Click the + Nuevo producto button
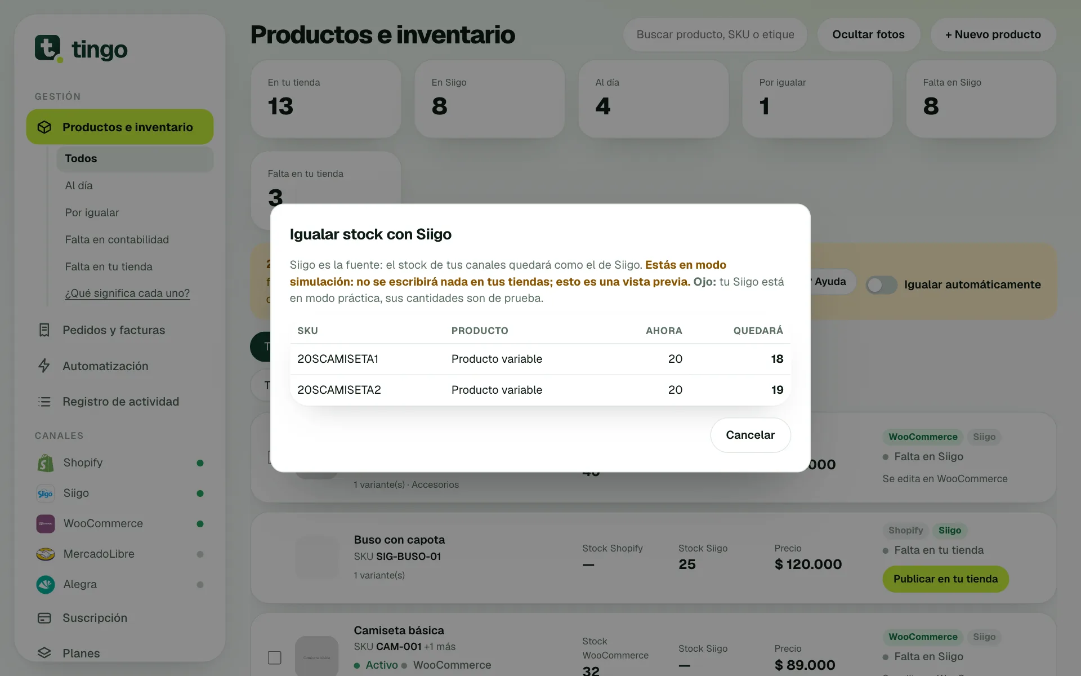The image size is (1081, 676). click(x=993, y=34)
